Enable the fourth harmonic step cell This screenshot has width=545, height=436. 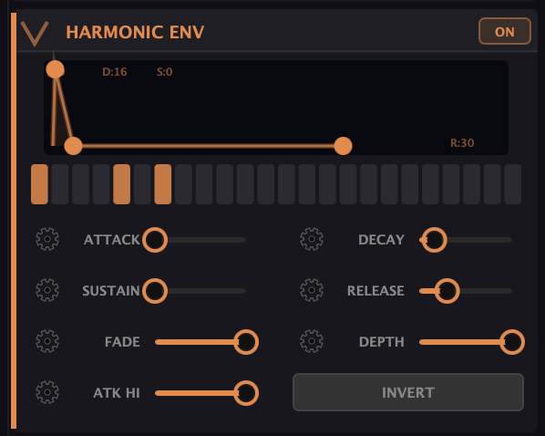(101, 184)
